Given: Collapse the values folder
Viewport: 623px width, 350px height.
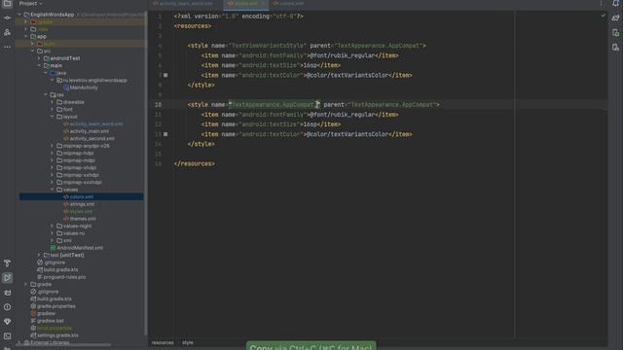Looking at the screenshot, I should (x=52, y=190).
